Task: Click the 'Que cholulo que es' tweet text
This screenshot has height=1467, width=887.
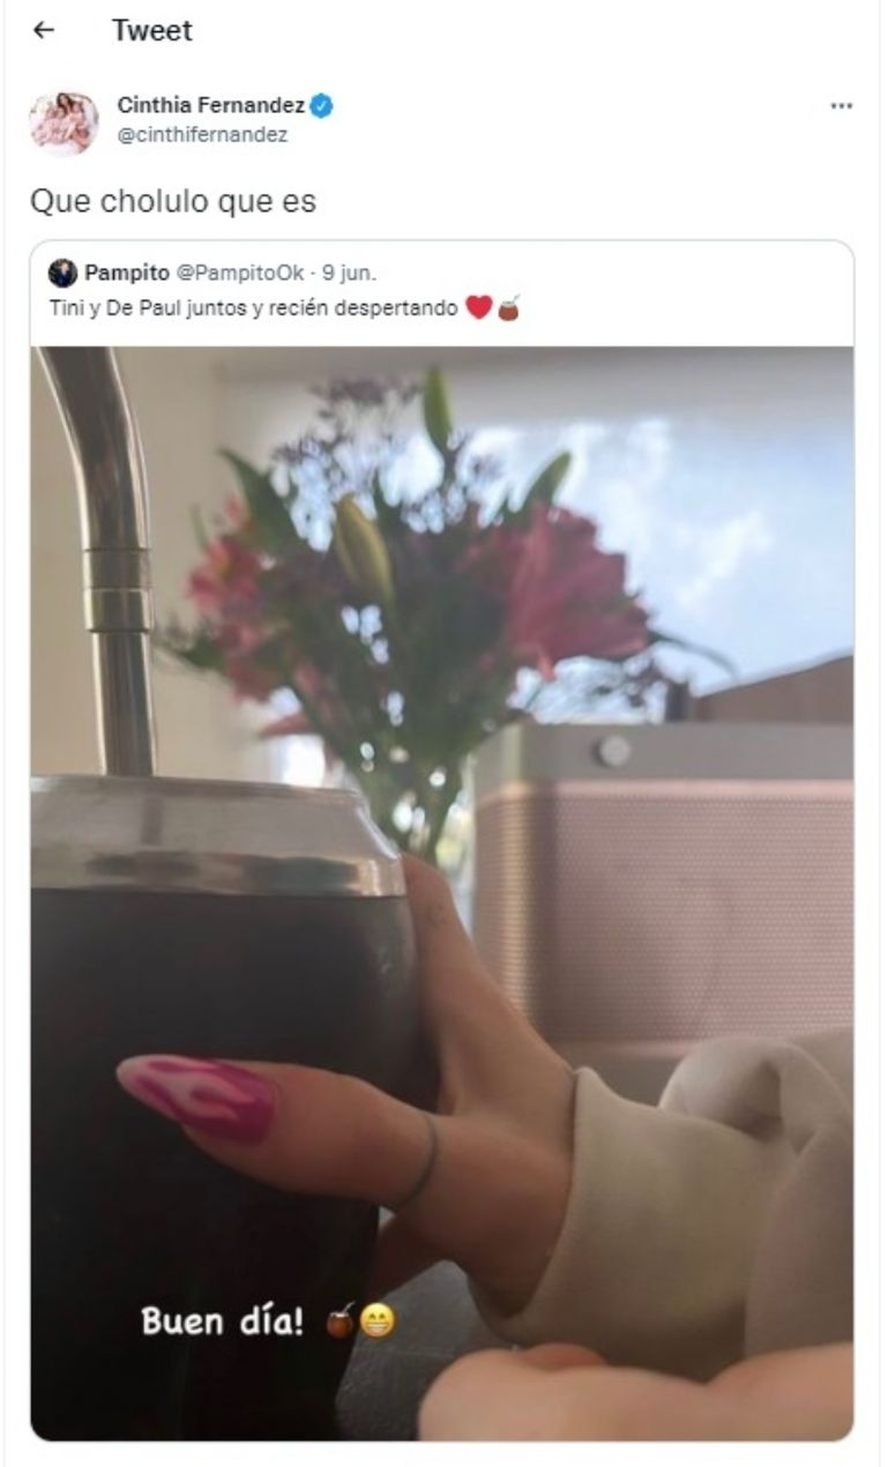Action: [x=173, y=201]
